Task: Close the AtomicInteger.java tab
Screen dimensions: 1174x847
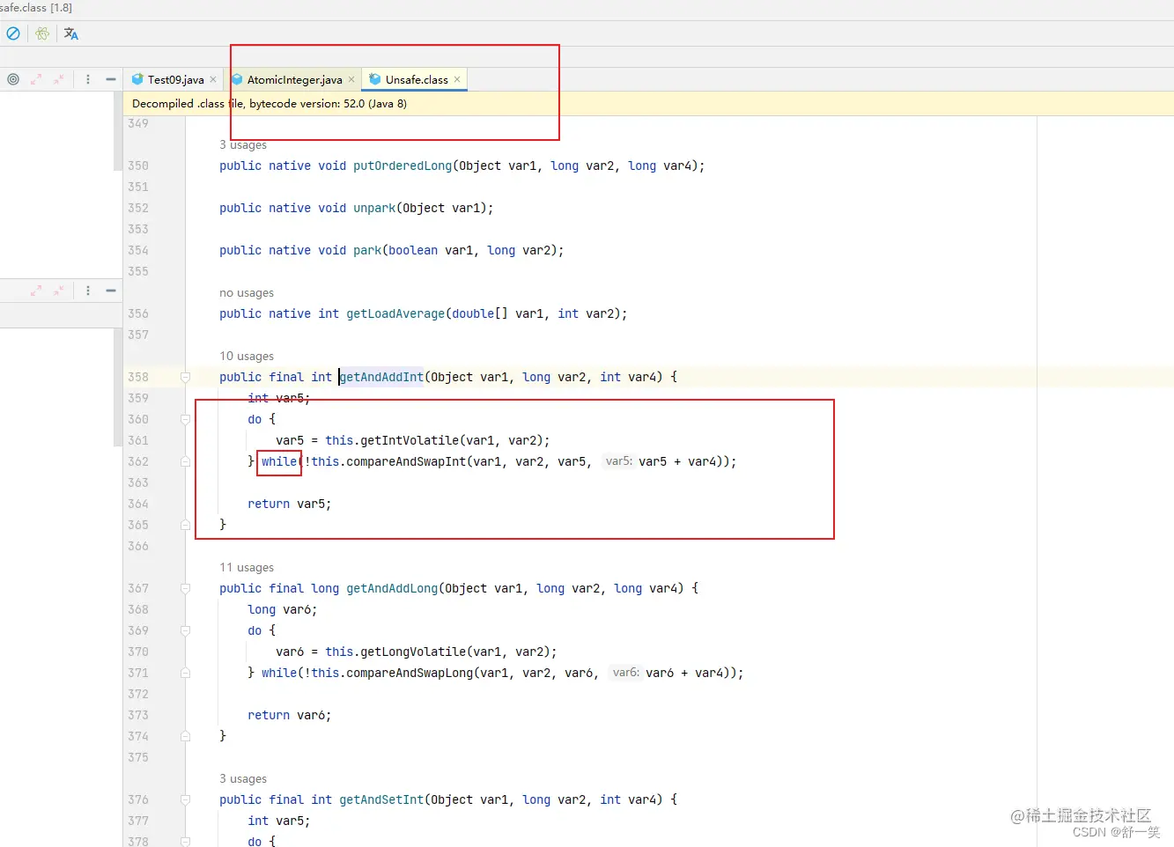Action: point(351,79)
